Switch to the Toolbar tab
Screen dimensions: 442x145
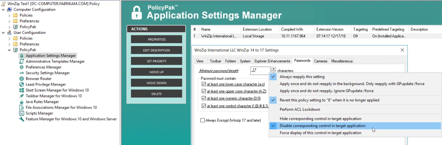pos(215,61)
